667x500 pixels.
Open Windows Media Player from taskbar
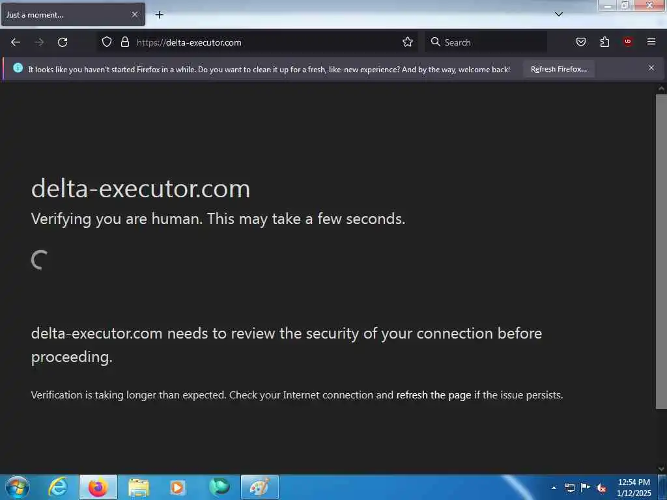(178, 487)
